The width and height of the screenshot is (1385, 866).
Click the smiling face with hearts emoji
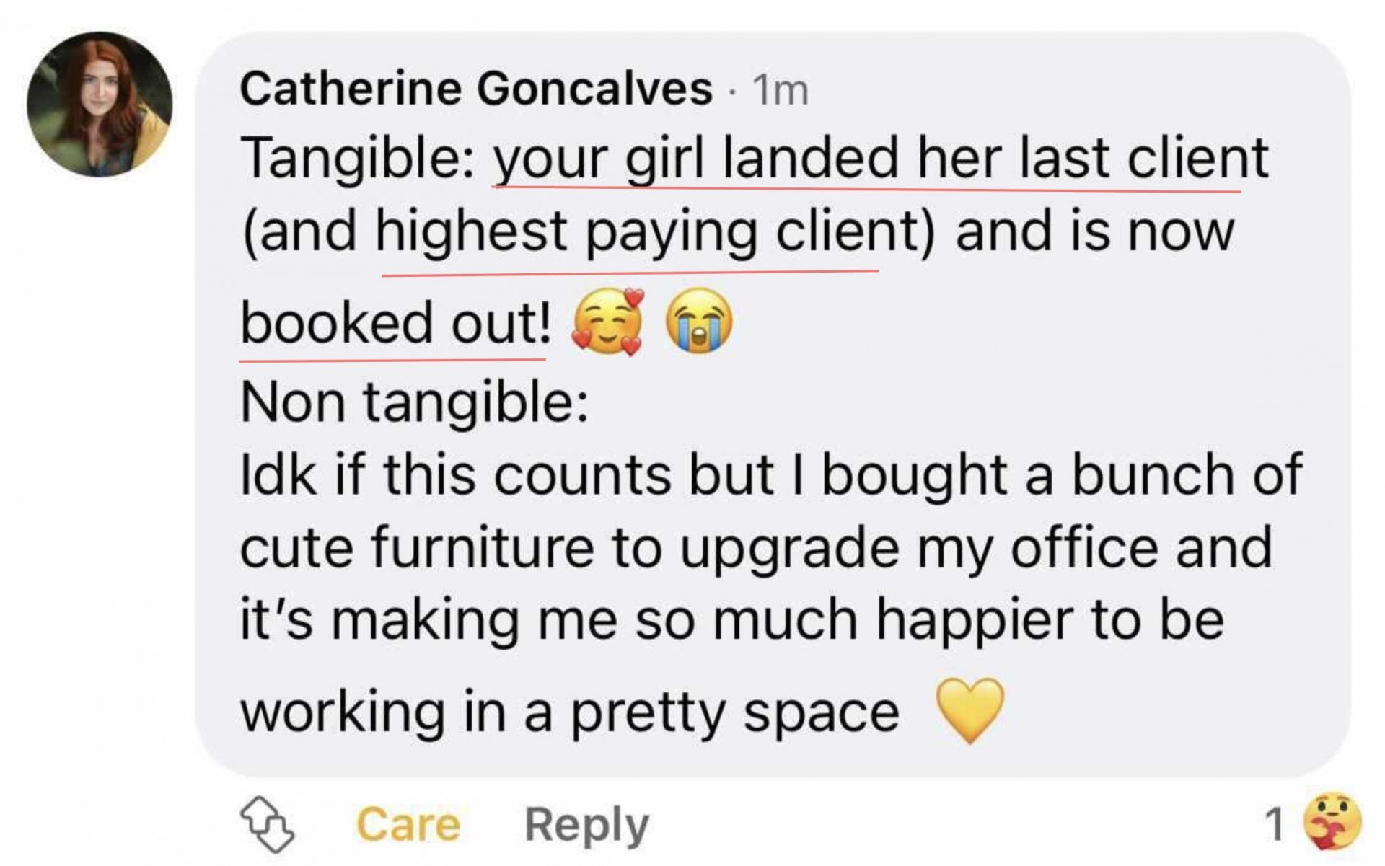(607, 322)
